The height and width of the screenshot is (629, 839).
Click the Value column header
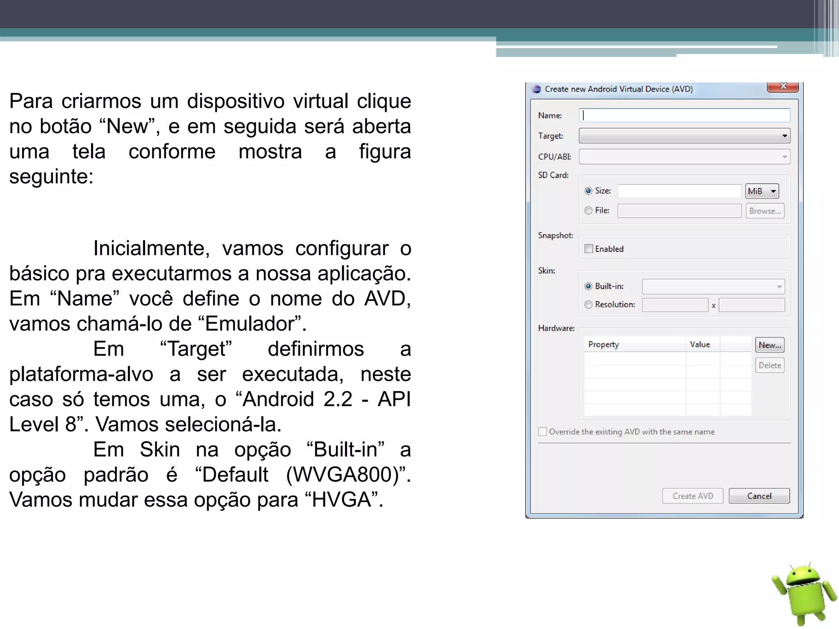[703, 344]
